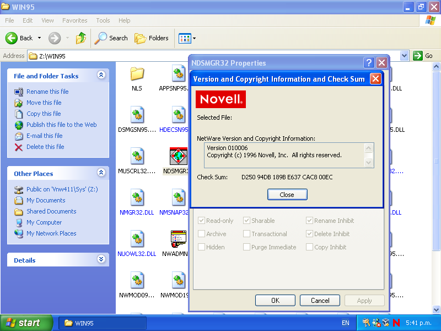Viewport: 441px width, 331px height.
Task: Toggle the Archive checkbox
Action: point(201,233)
